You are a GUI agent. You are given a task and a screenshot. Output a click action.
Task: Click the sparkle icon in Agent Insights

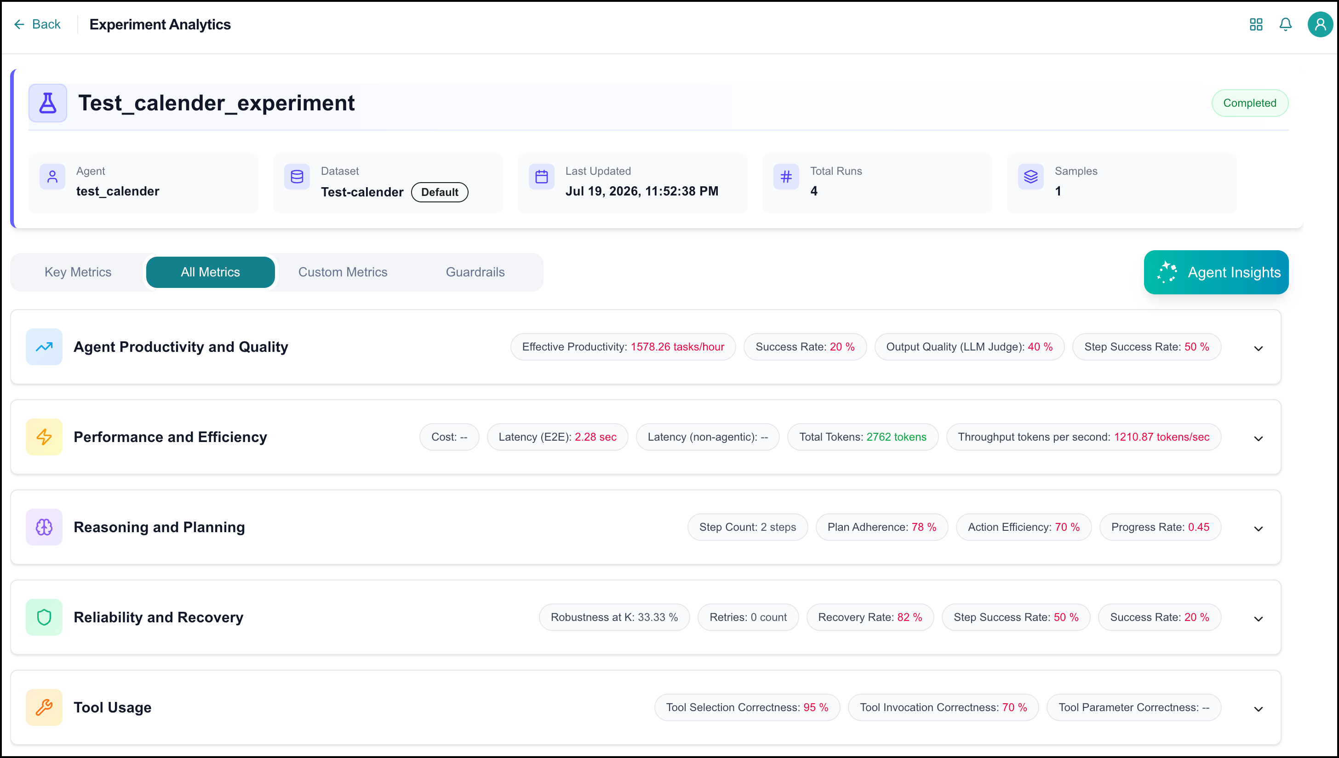[x=1167, y=272]
